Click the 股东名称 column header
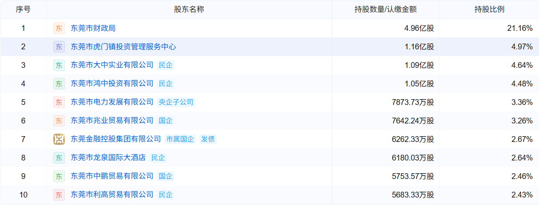Image resolution: width=539 pixels, height=206 pixels. [x=189, y=10]
